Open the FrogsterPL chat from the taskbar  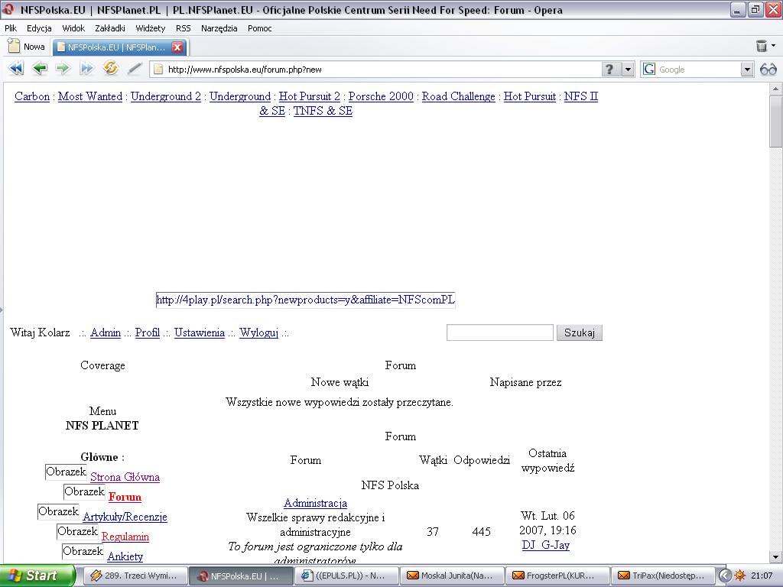coord(559,576)
